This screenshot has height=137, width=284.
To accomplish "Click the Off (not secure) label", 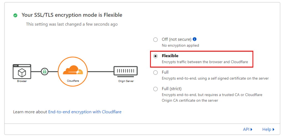I will pyautogui.click(x=176, y=39).
